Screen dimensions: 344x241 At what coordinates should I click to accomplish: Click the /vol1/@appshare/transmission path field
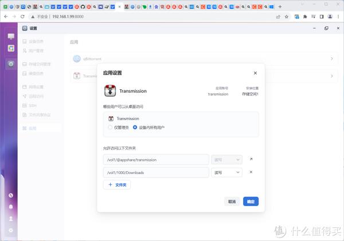point(156,160)
